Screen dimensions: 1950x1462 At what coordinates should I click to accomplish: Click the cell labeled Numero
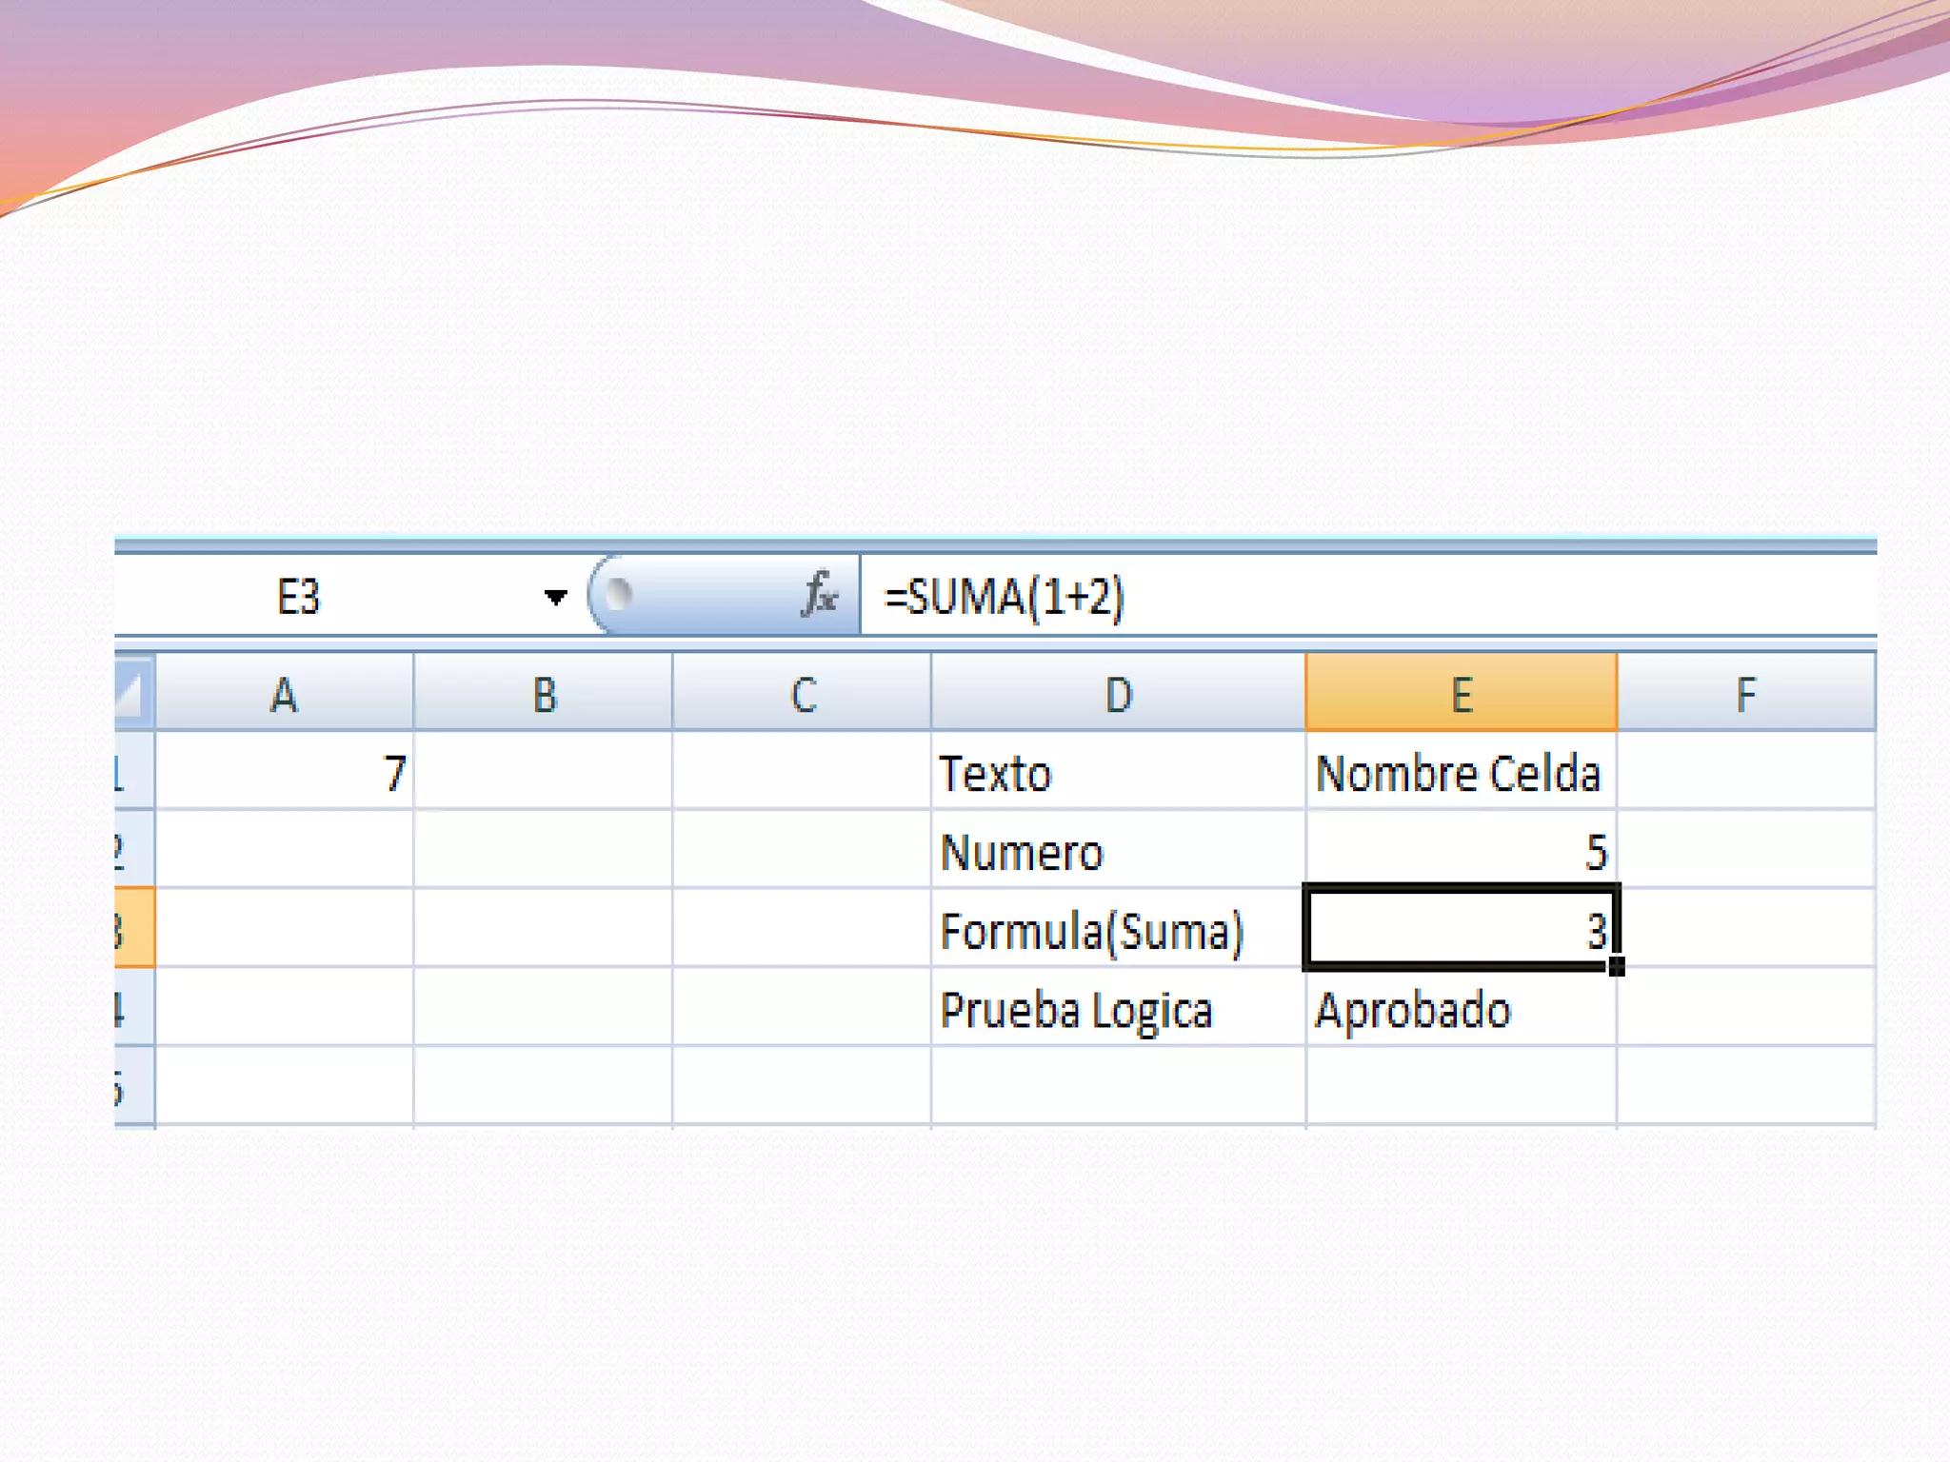1118,851
